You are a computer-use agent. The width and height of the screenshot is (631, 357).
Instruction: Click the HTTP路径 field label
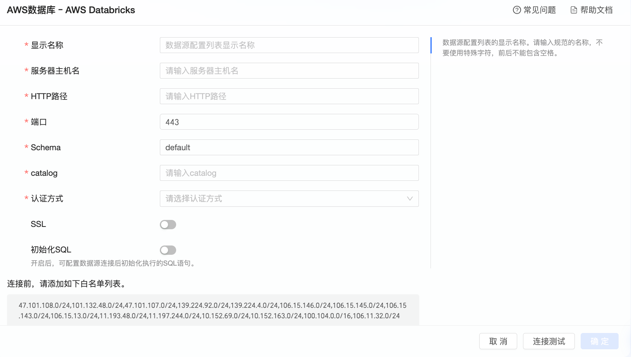tap(49, 96)
